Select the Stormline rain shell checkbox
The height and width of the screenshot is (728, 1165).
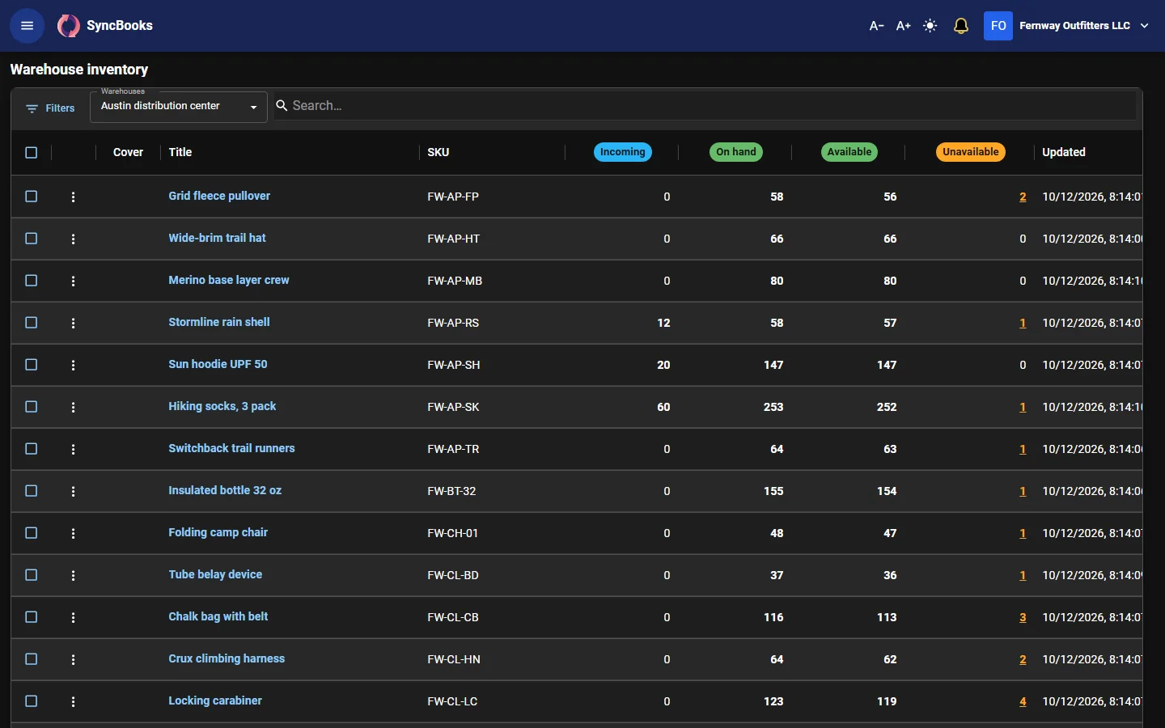32,323
